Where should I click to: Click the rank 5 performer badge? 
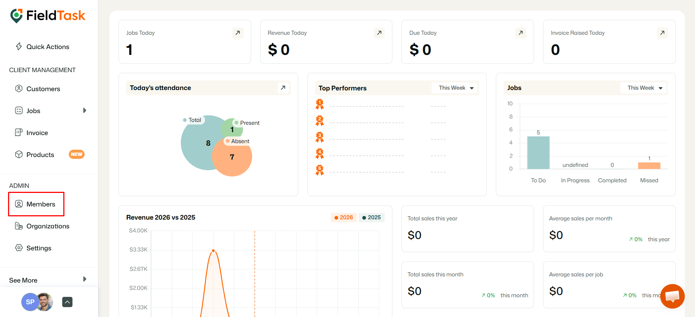pyautogui.click(x=320, y=170)
